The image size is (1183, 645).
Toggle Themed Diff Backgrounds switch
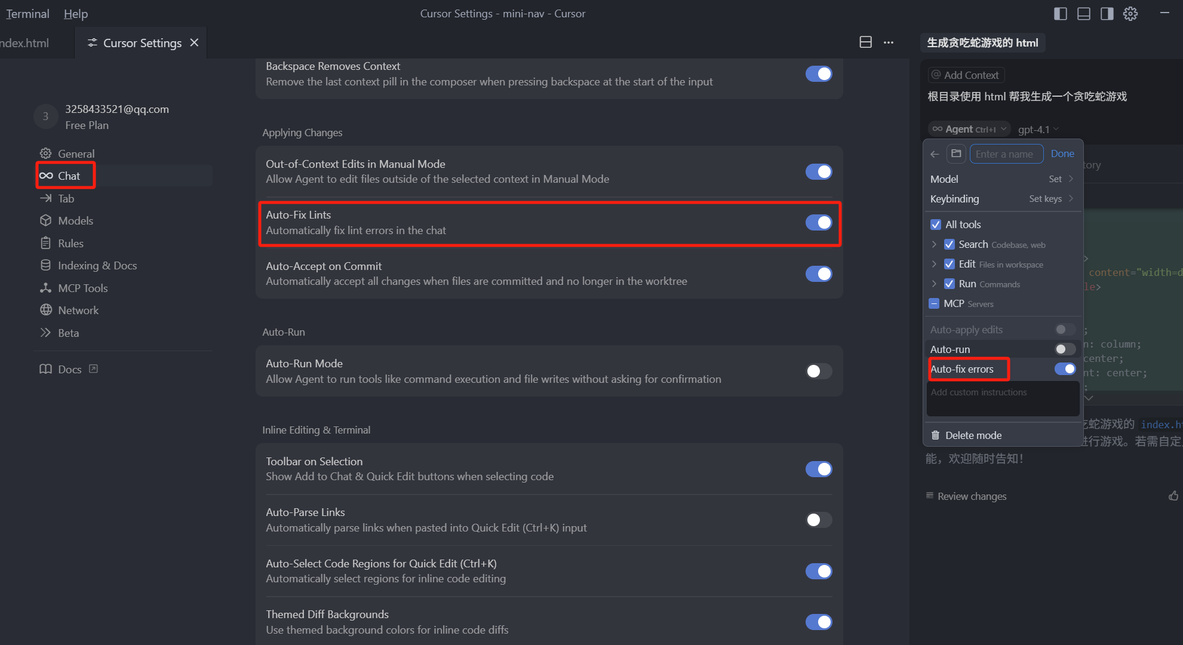tap(819, 622)
